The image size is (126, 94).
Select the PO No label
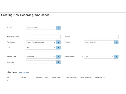tap(9, 28)
